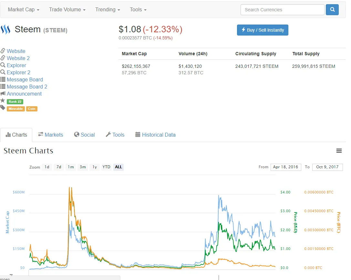This screenshot has width=351, height=280.
Task: Click the From date field
Action: point(286,167)
